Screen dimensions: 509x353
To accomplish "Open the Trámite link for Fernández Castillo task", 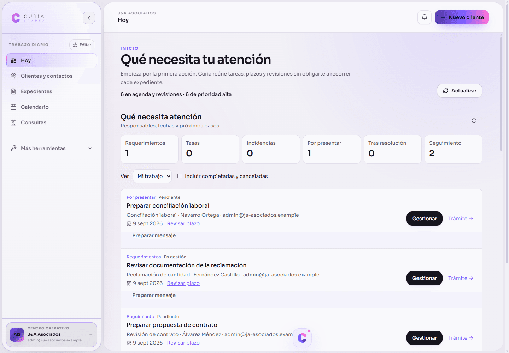I will coord(461,278).
